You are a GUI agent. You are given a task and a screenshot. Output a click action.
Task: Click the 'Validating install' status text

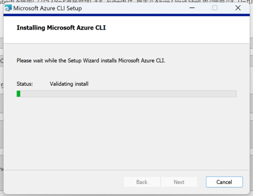(x=69, y=84)
